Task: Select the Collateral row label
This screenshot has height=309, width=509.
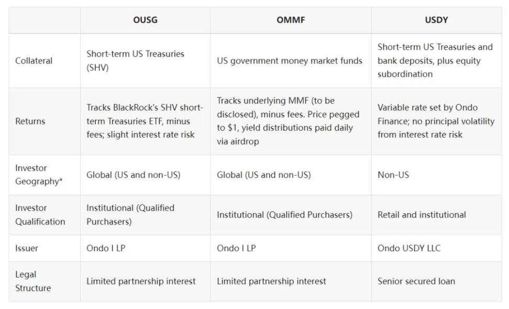Action: [x=34, y=61]
